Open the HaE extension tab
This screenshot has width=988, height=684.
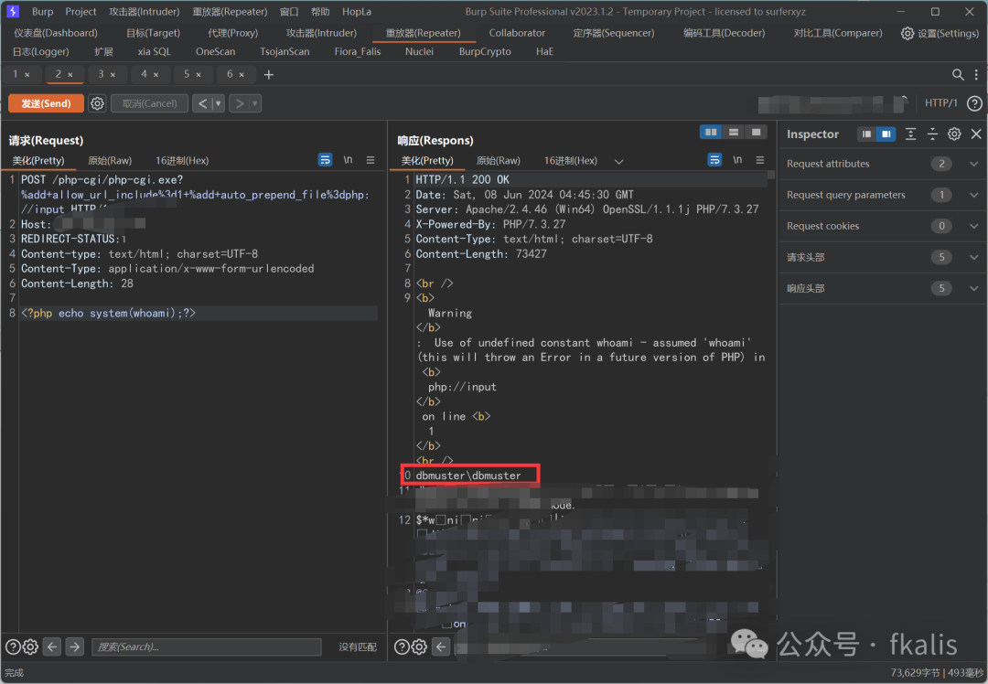[x=544, y=51]
